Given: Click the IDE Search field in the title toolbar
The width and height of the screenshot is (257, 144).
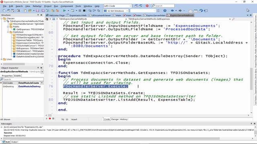Looking at the screenshot, I should point(163,6).
